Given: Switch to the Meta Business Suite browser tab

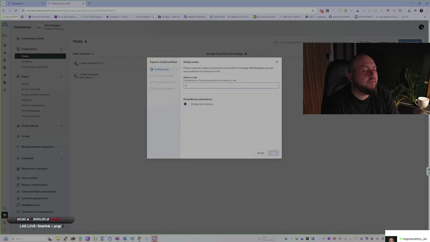Looking at the screenshot, I should [66, 3].
